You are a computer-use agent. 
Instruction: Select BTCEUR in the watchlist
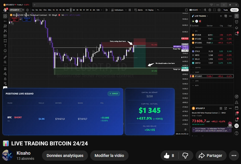(x=212, y=35)
